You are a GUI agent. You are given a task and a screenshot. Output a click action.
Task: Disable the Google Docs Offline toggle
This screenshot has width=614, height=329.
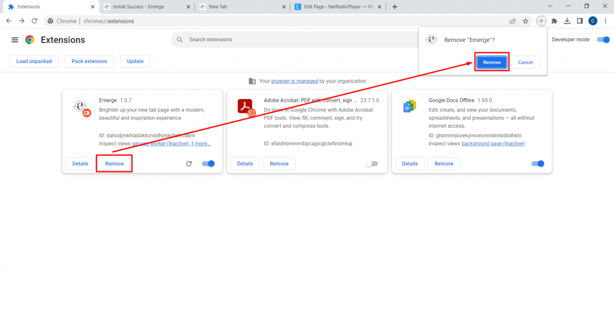(x=538, y=164)
